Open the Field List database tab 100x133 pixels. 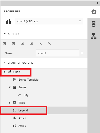(94, 24)
